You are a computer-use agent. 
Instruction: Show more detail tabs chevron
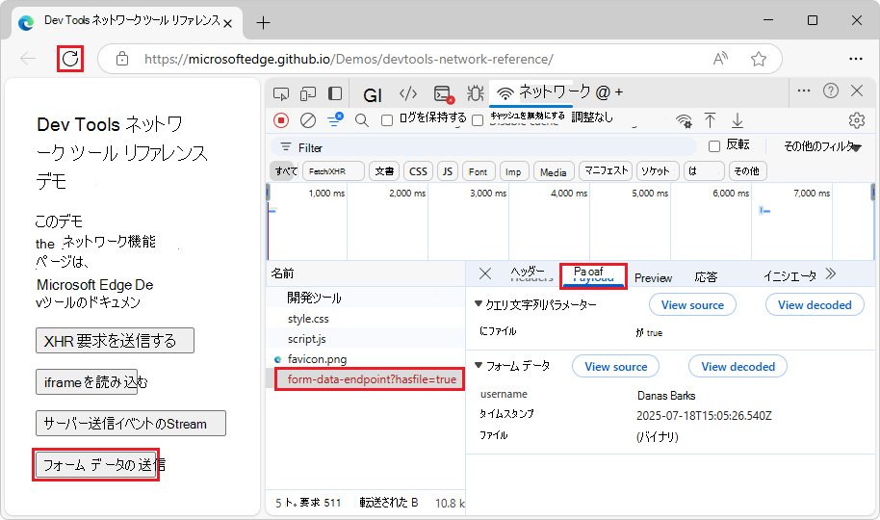(831, 274)
